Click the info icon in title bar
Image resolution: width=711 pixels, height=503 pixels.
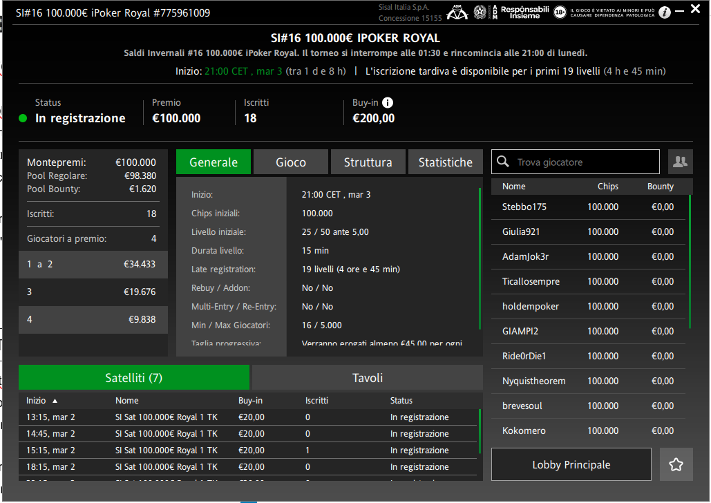coord(664,12)
